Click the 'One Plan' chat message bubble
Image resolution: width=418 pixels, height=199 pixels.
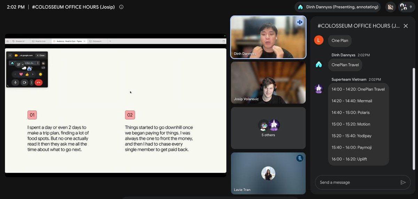(340, 41)
